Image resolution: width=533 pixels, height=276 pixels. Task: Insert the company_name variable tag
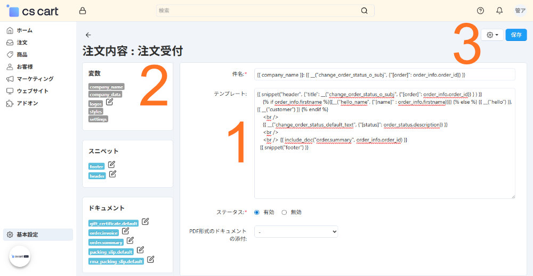click(x=107, y=87)
